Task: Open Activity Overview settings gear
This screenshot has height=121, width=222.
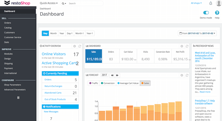Action: pyautogui.click(x=75, y=46)
